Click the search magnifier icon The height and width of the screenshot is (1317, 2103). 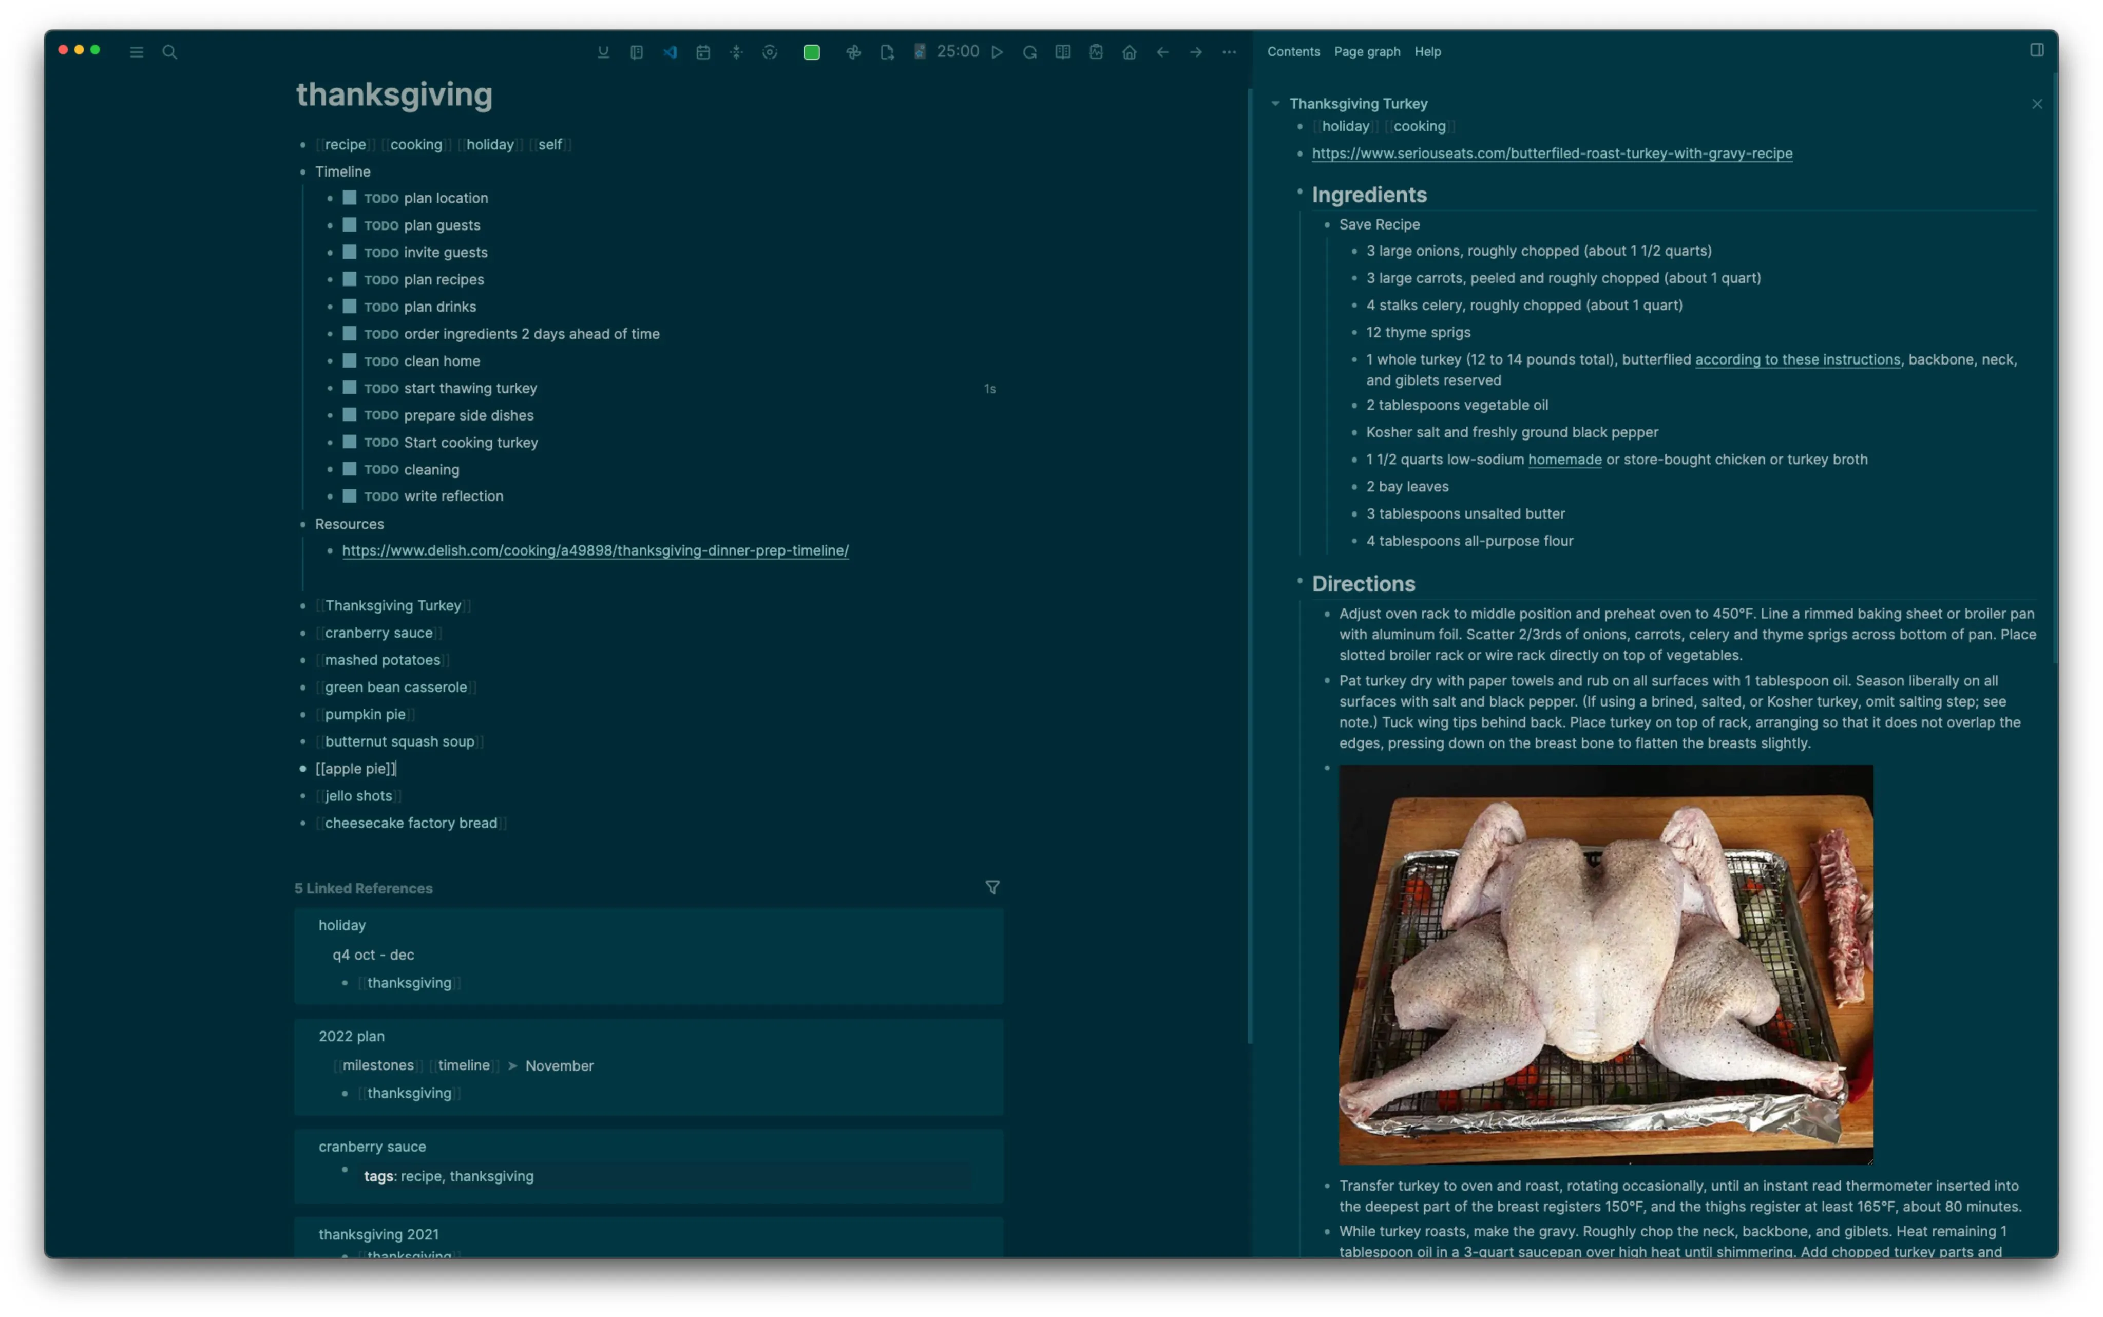point(170,52)
